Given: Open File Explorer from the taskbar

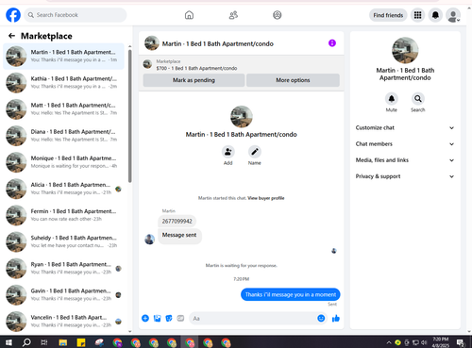Looking at the screenshot, I should pyautogui.click(x=63, y=342).
